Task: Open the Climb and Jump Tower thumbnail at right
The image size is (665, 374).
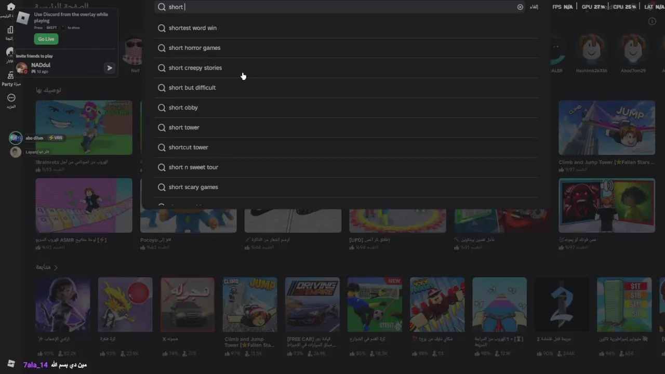Action: tap(607, 128)
